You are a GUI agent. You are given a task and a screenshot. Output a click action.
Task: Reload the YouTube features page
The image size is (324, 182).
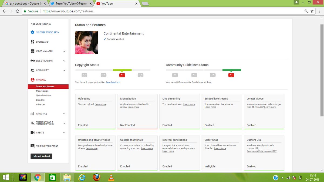tap(18, 11)
